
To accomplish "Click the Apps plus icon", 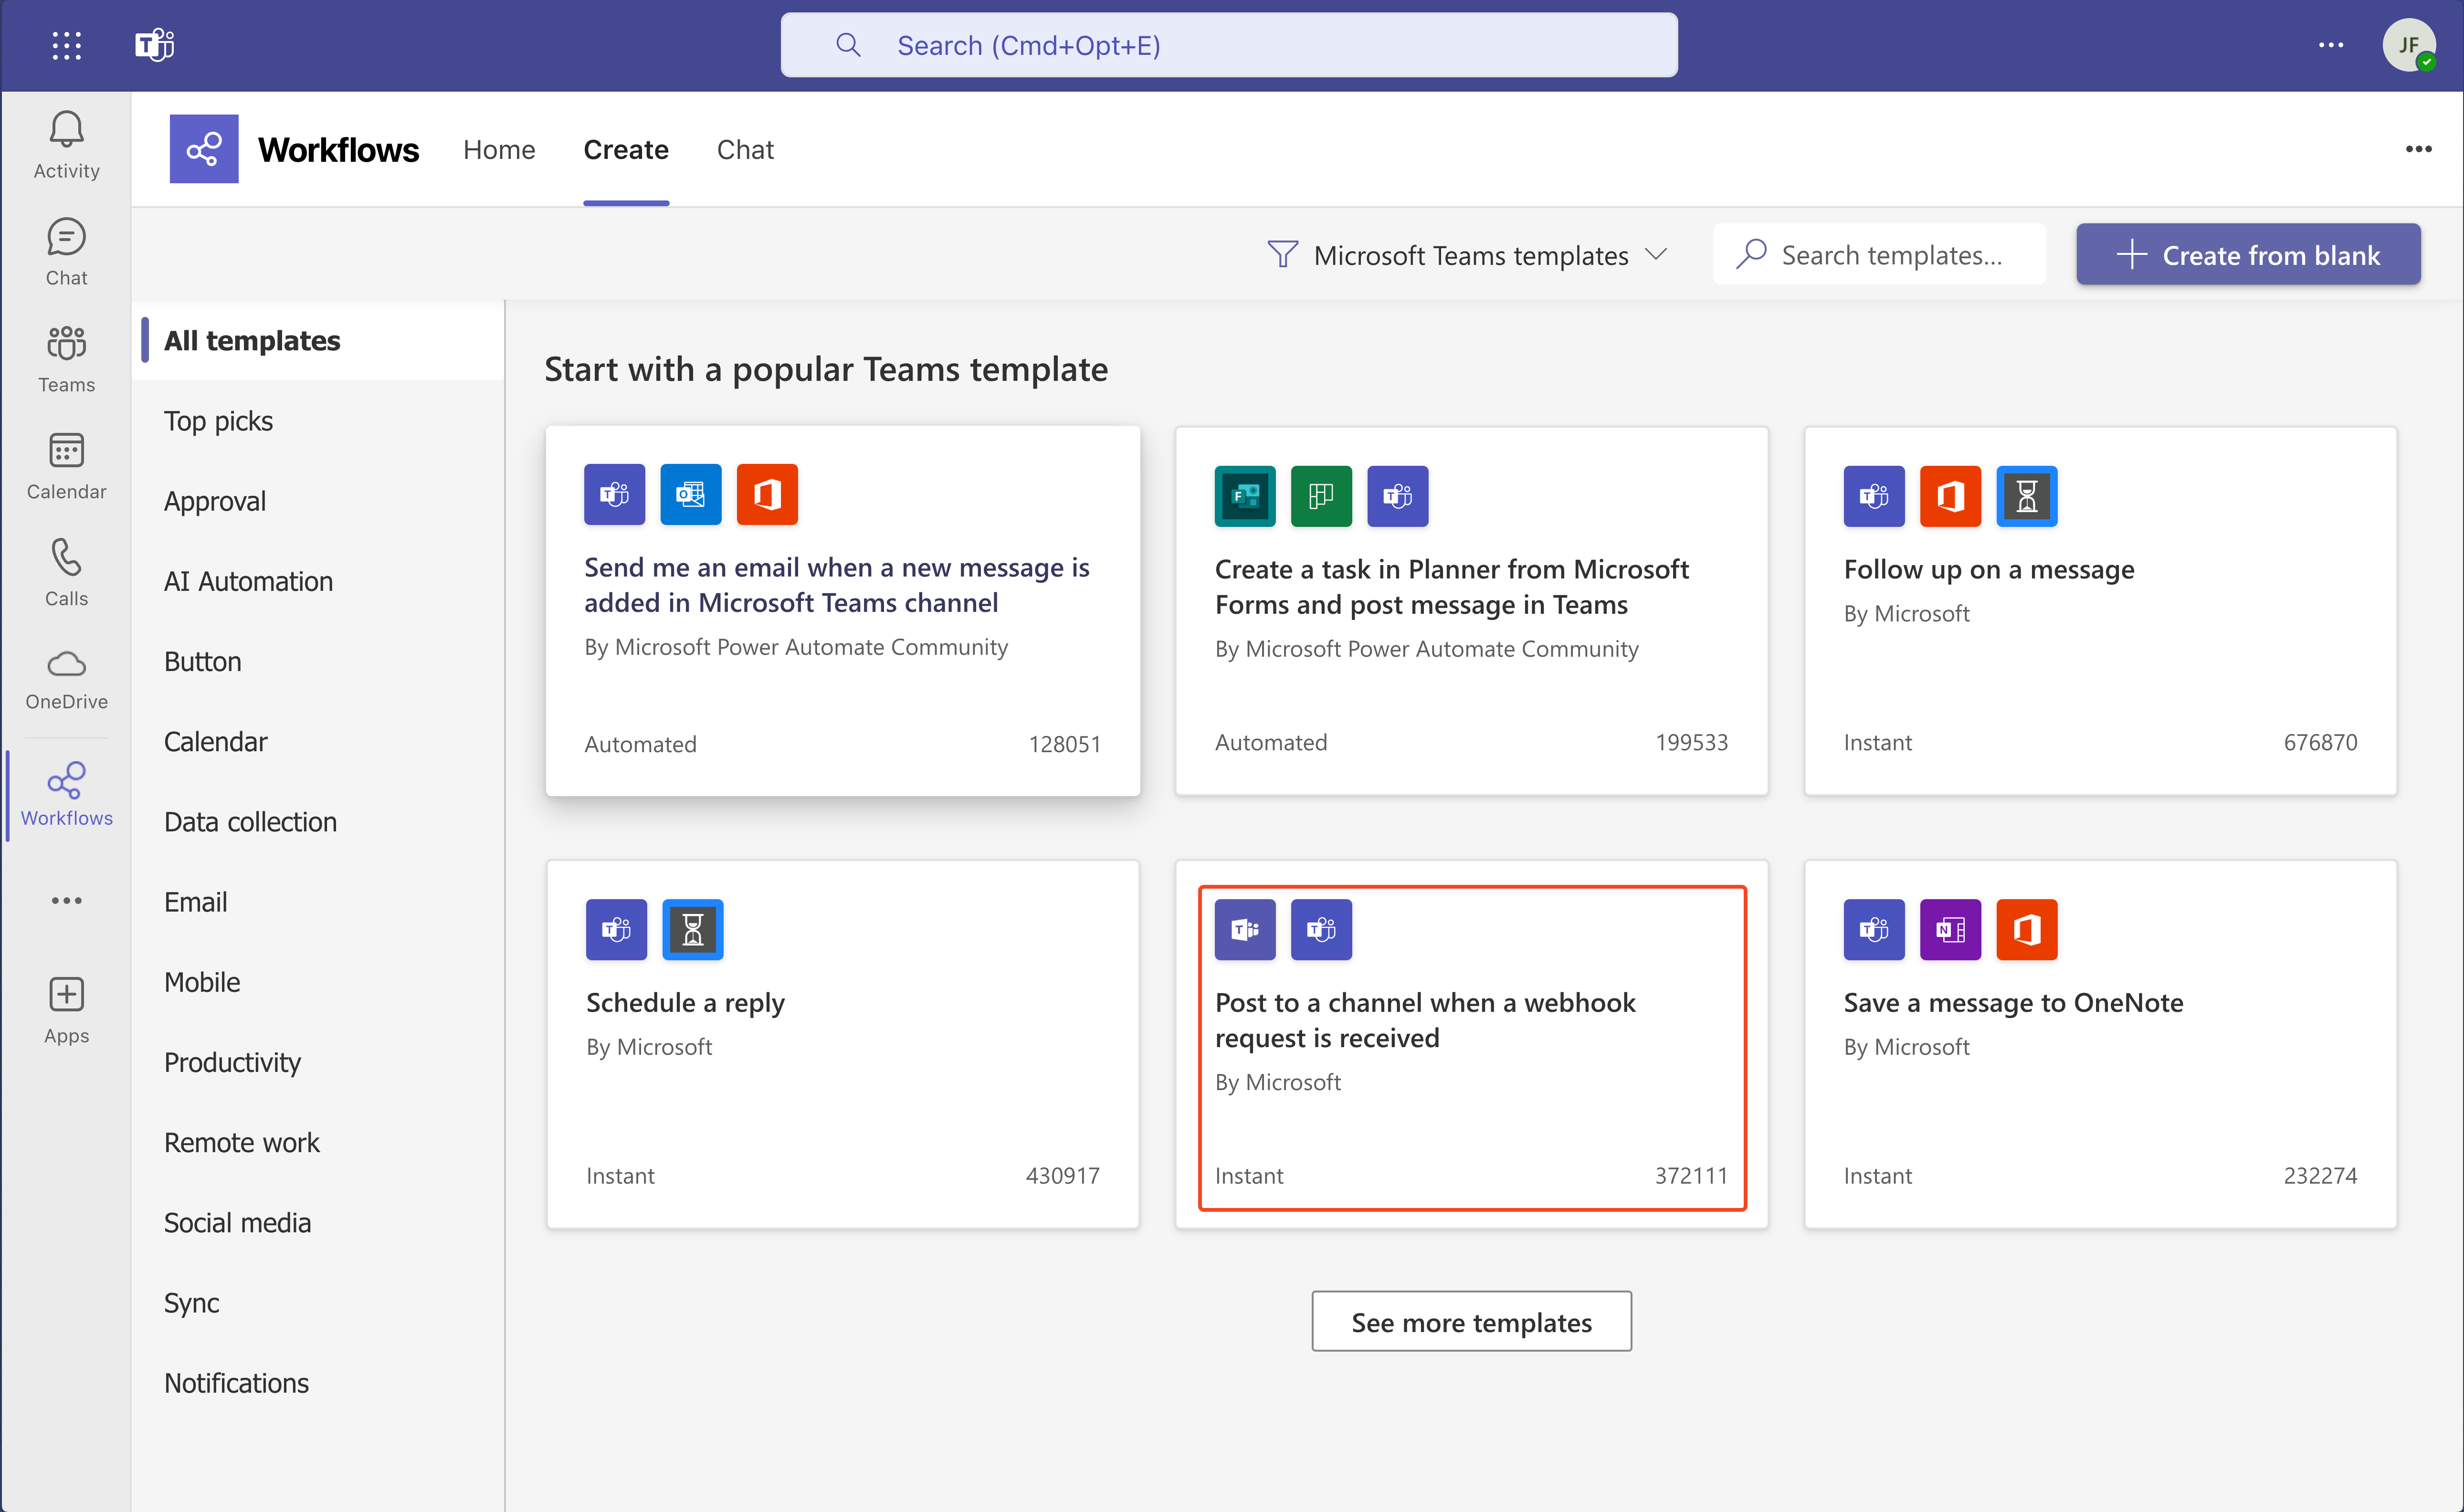I will click(x=66, y=1010).
